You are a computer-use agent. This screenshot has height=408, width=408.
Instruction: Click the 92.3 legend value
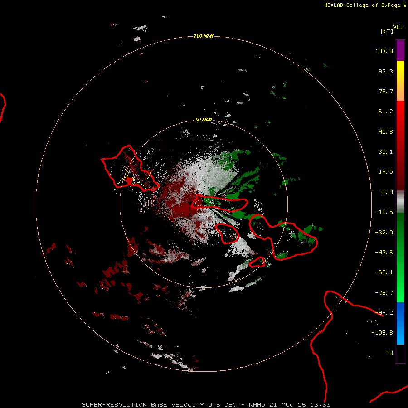386,71
